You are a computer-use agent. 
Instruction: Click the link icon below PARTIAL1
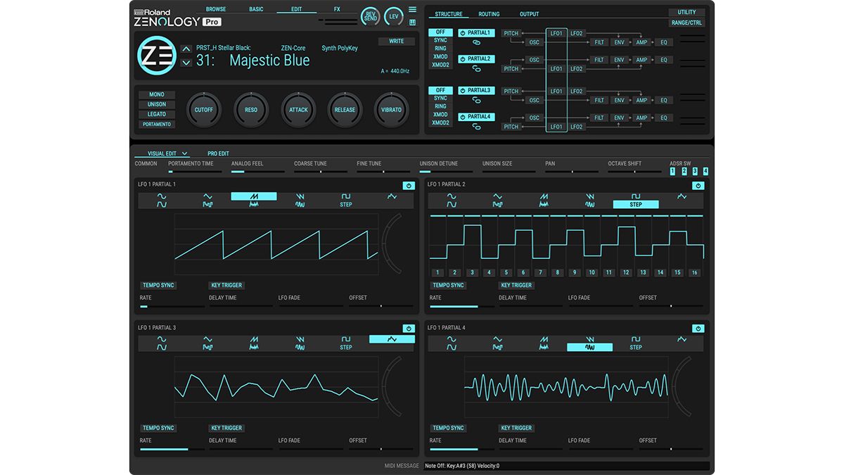click(x=478, y=42)
